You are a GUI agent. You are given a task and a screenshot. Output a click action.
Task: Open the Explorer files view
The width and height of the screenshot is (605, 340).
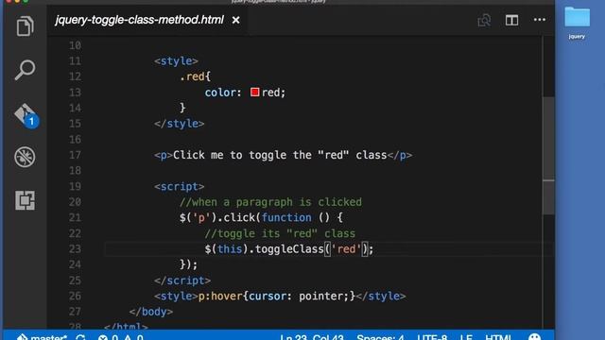(25, 26)
